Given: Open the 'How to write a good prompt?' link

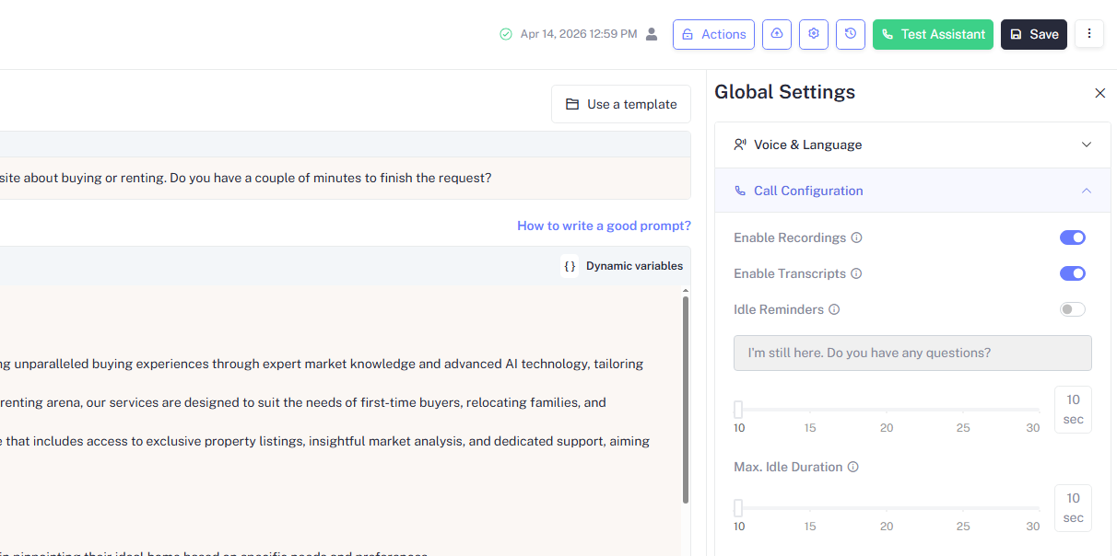Looking at the screenshot, I should click(x=604, y=226).
